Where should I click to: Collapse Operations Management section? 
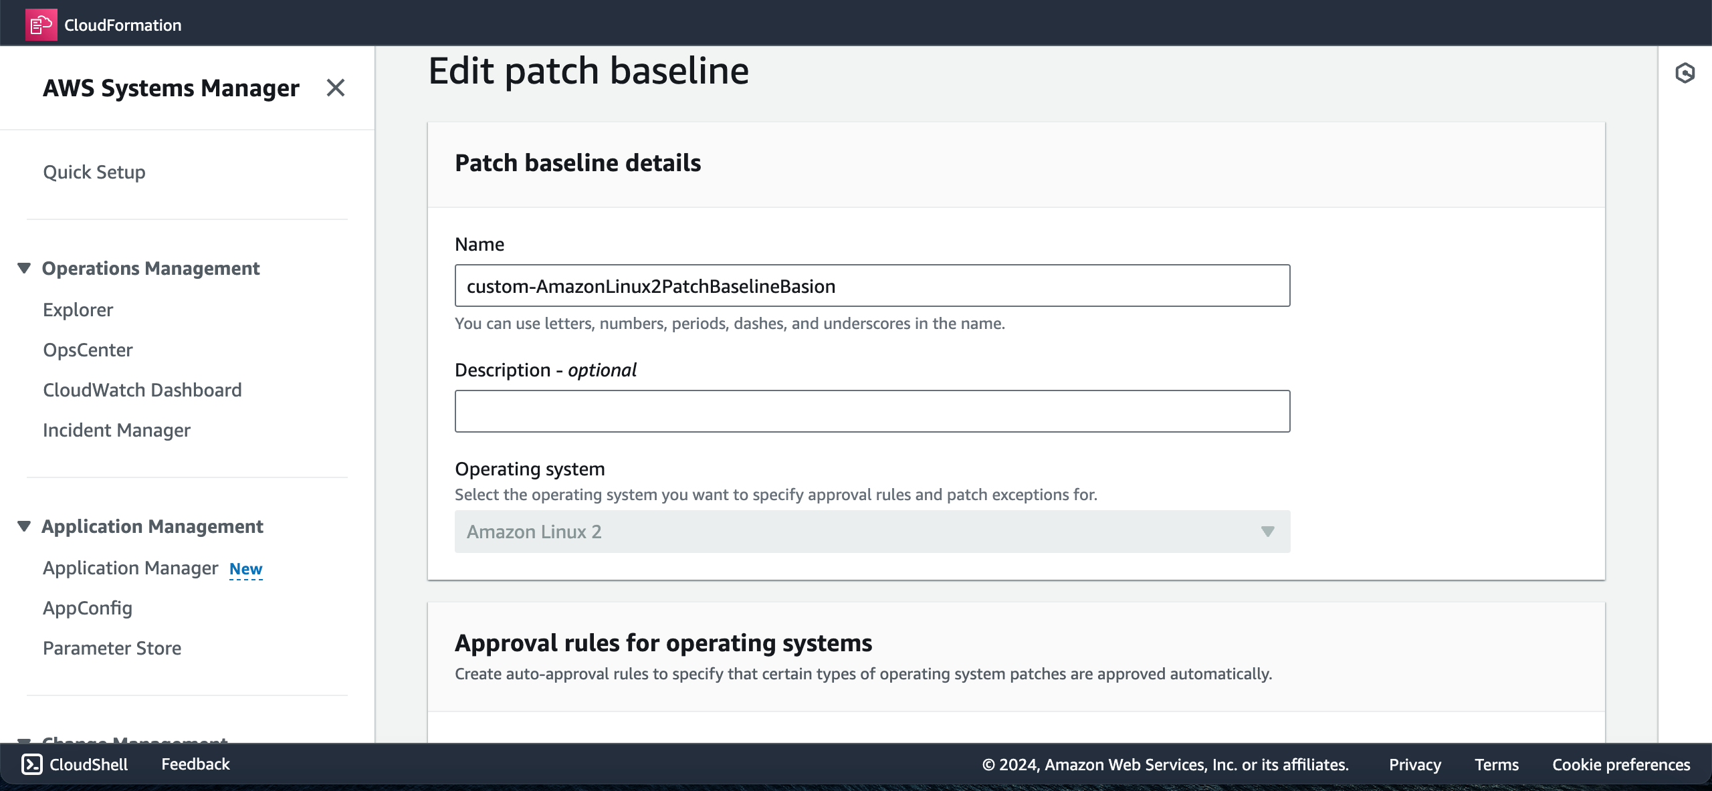pos(24,268)
